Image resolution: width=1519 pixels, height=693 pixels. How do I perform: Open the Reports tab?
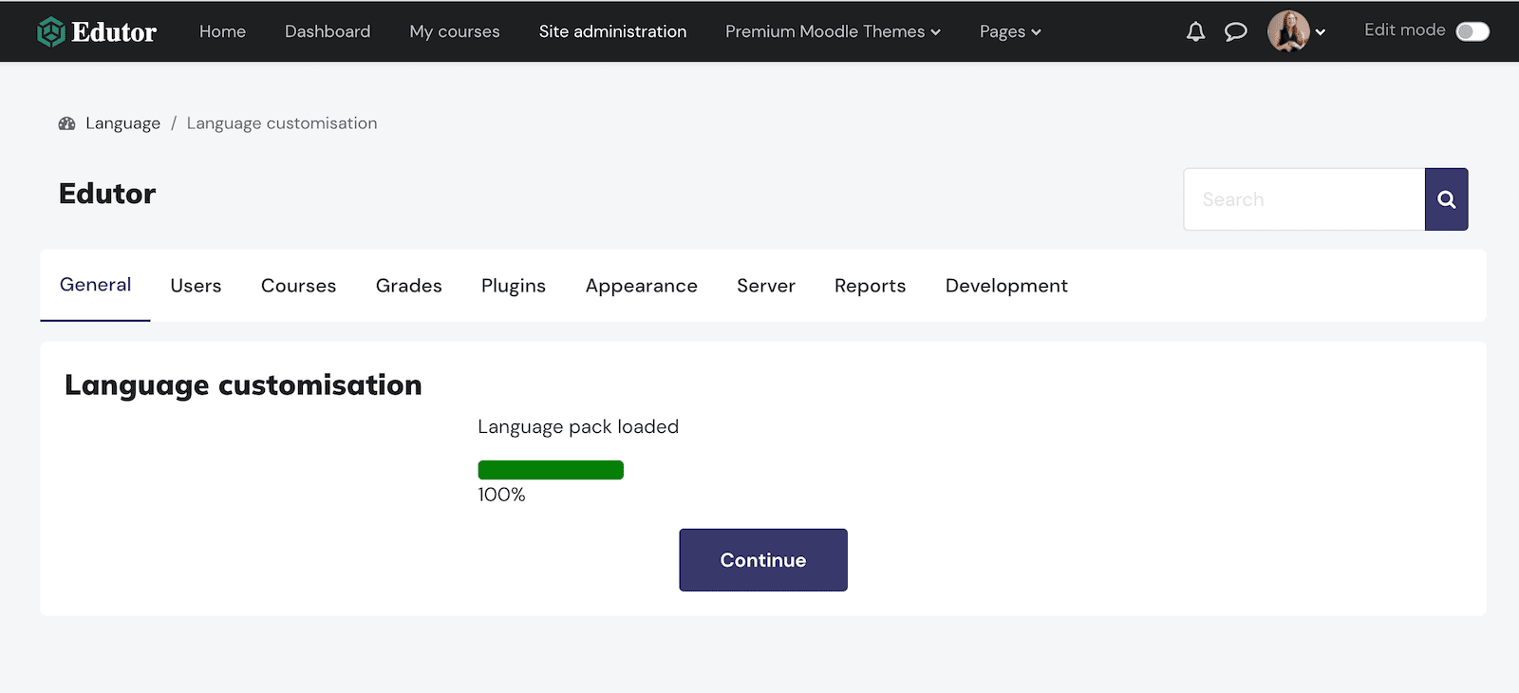870,286
